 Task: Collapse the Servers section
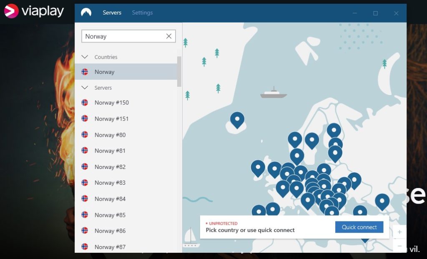[85, 88]
